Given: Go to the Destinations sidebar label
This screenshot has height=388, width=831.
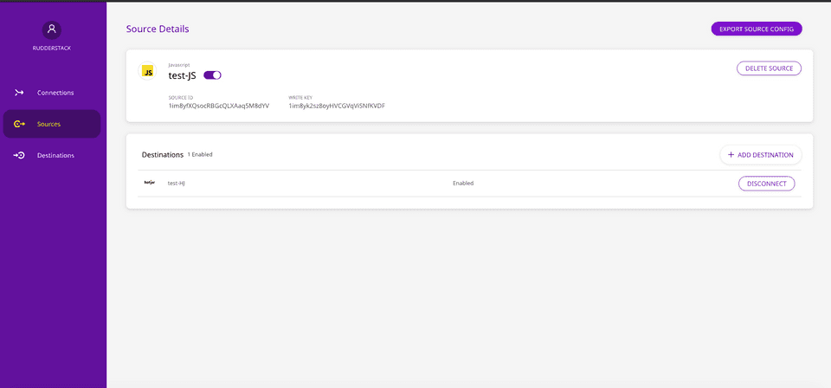Looking at the screenshot, I should coord(55,156).
